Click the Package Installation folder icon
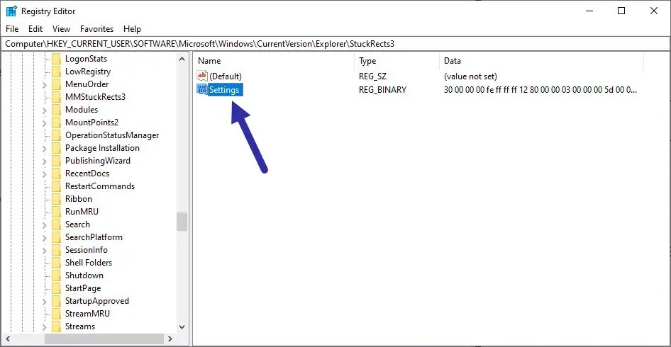Image resolution: width=671 pixels, height=347 pixels. pyautogui.click(x=56, y=148)
